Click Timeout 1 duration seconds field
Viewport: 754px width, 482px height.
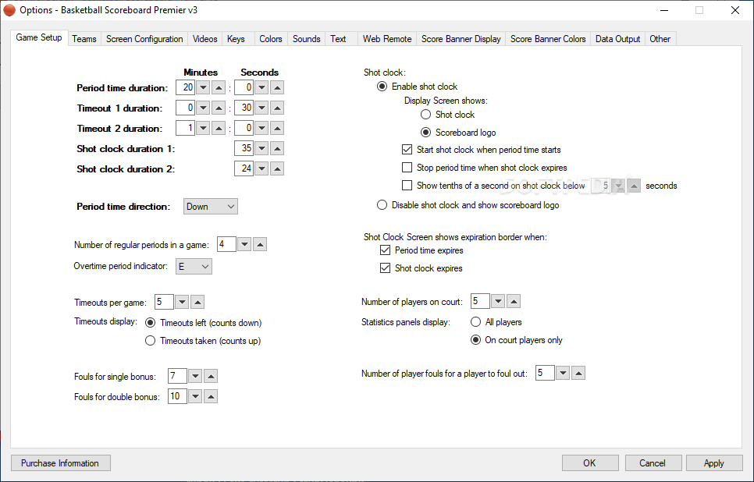[244, 108]
